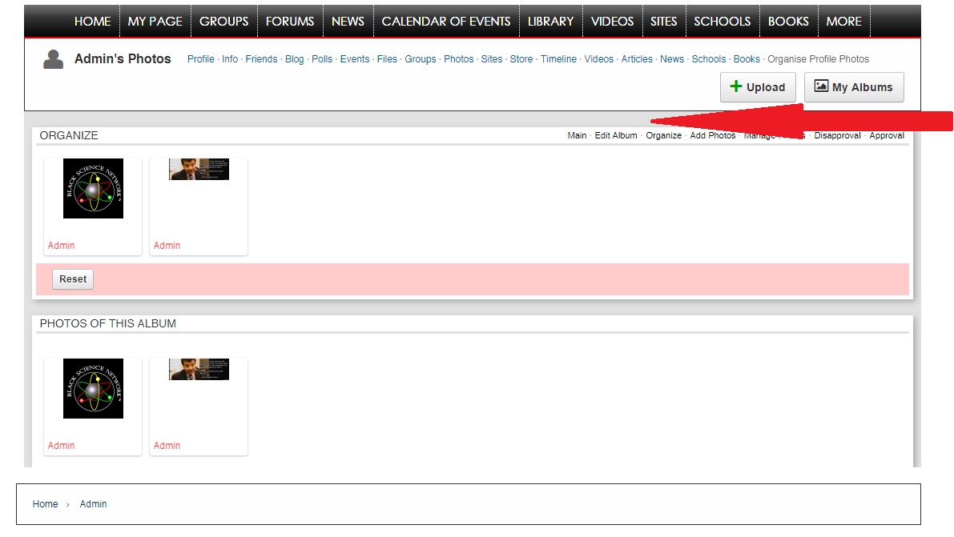Click the Profile link

tap(201, 59)
